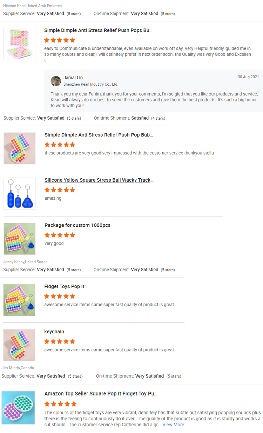Open 'Amazon Top Seller Square Pop It' title
The image size is (263, 433).
click(x=101, y=394)
